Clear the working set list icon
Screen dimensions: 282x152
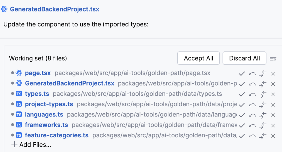tap(273, 58)
